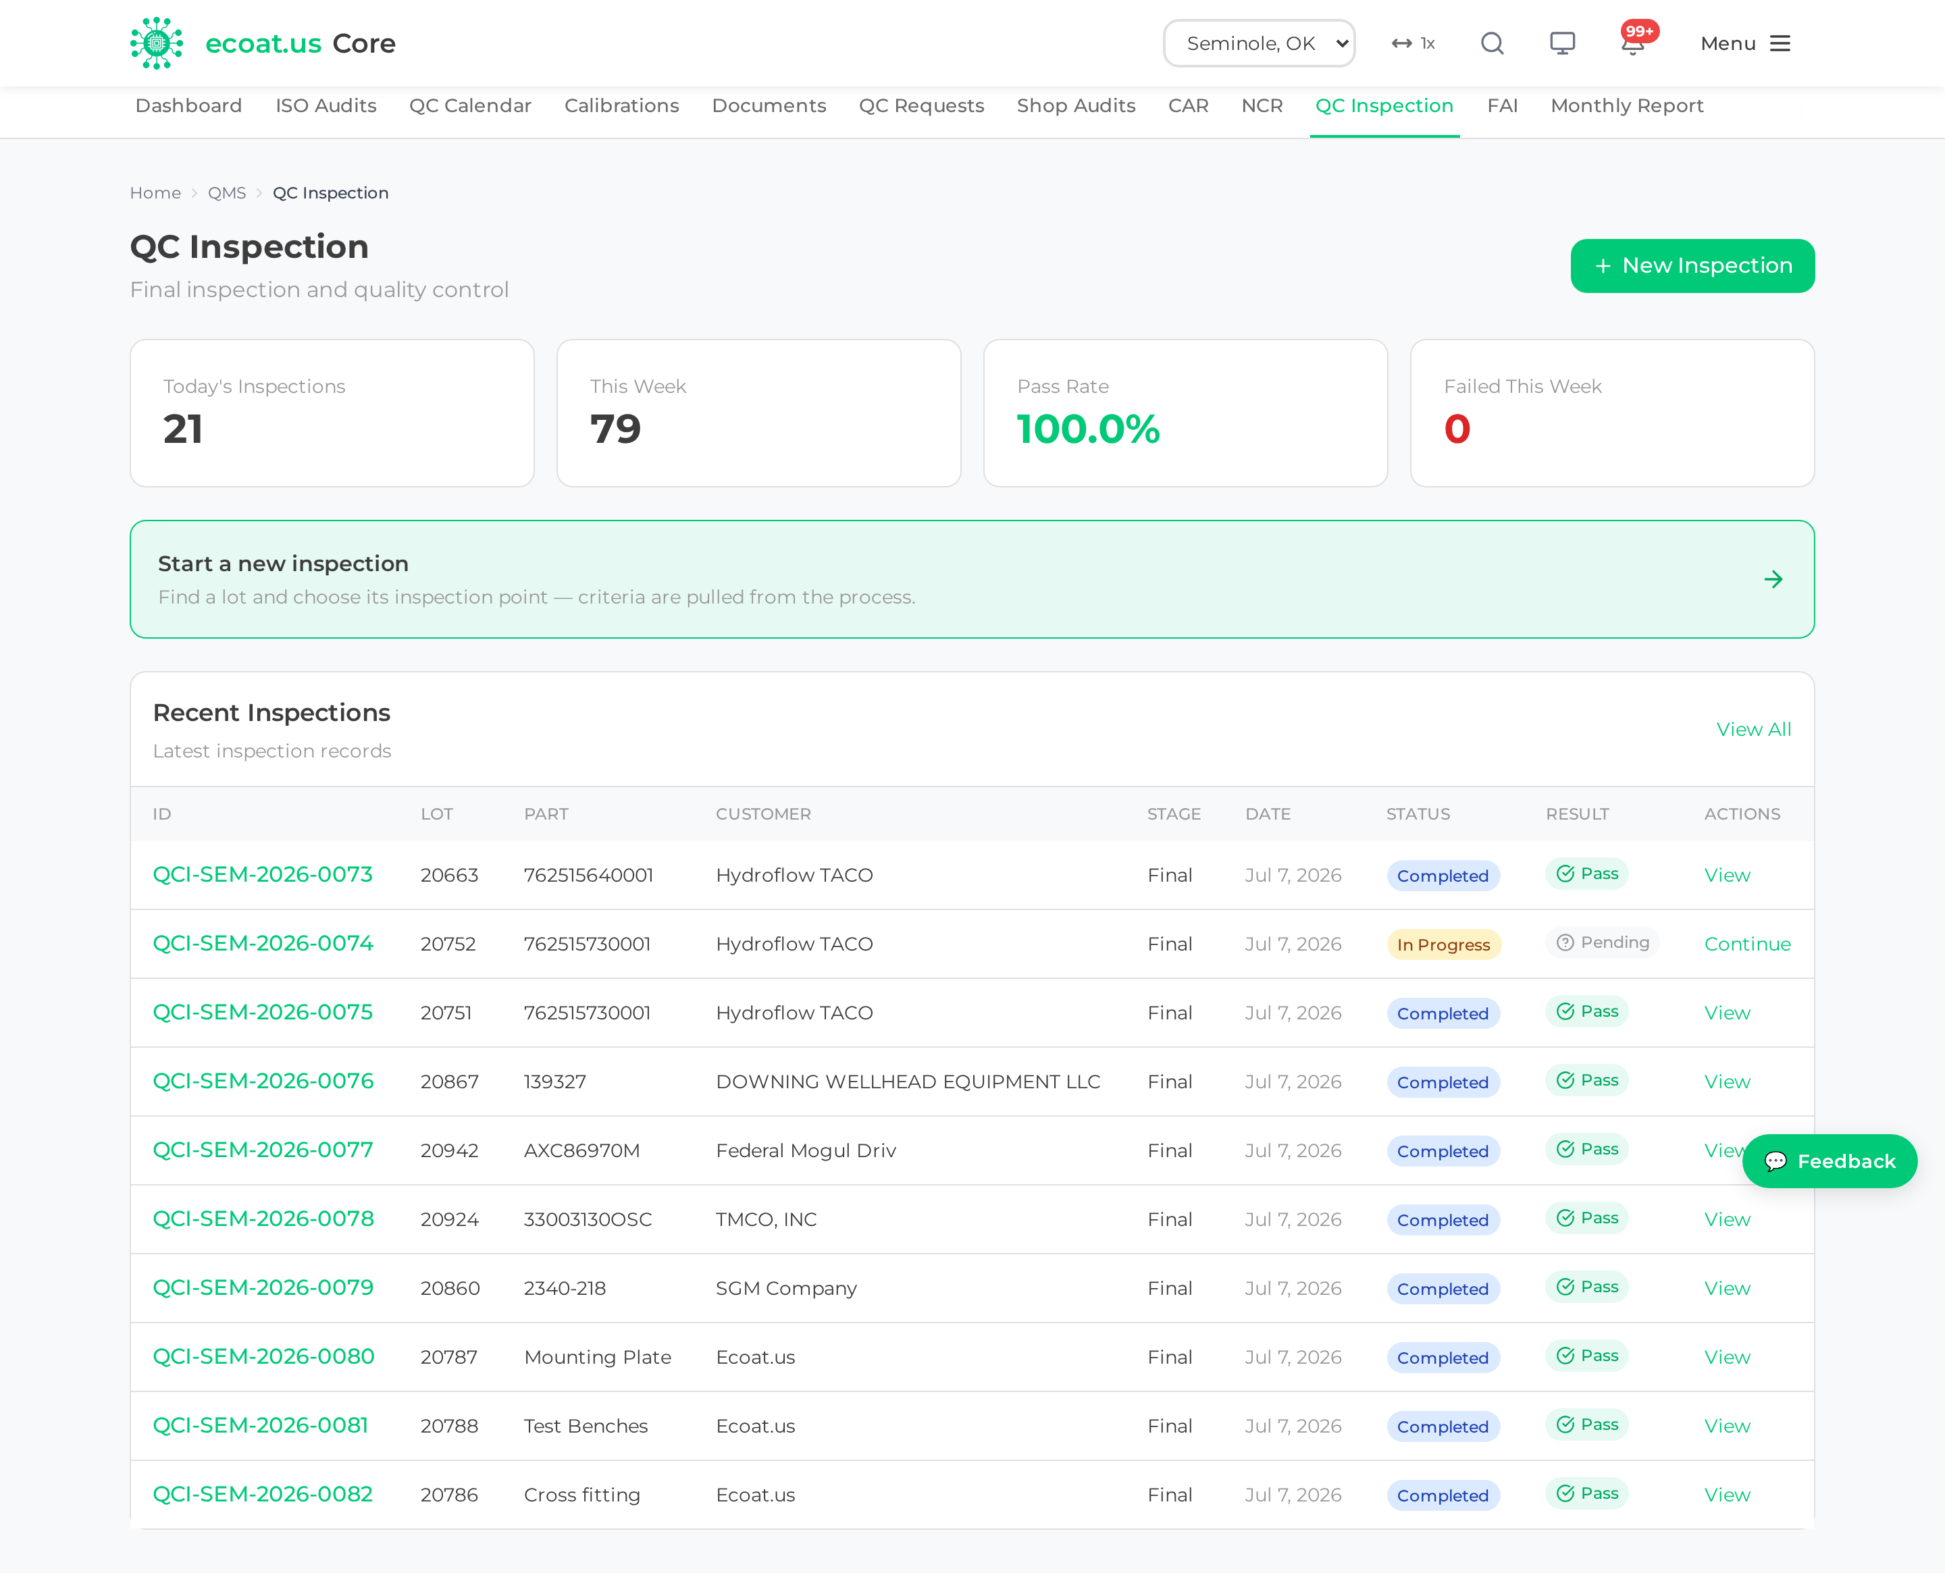The width and height of the screenshot is (1945, 1573).
Task: Click the Pending result badge
Action: click(1601, 942)
